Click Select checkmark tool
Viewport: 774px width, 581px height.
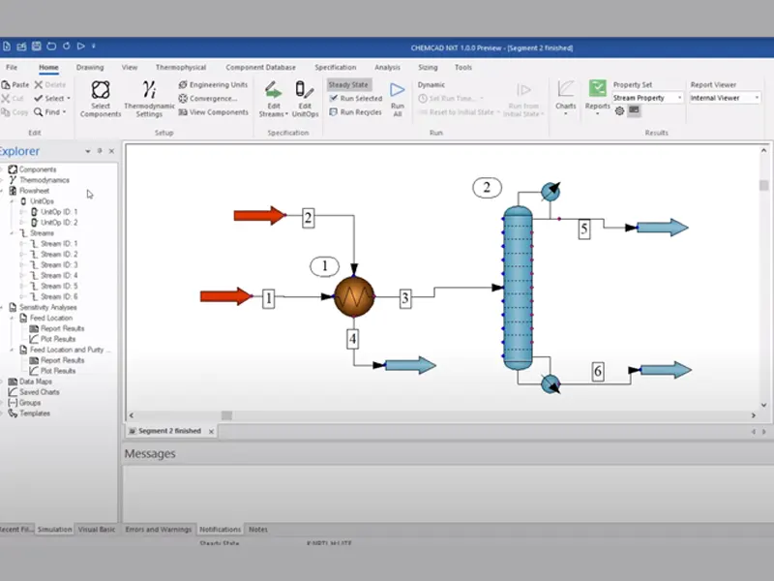39,99
